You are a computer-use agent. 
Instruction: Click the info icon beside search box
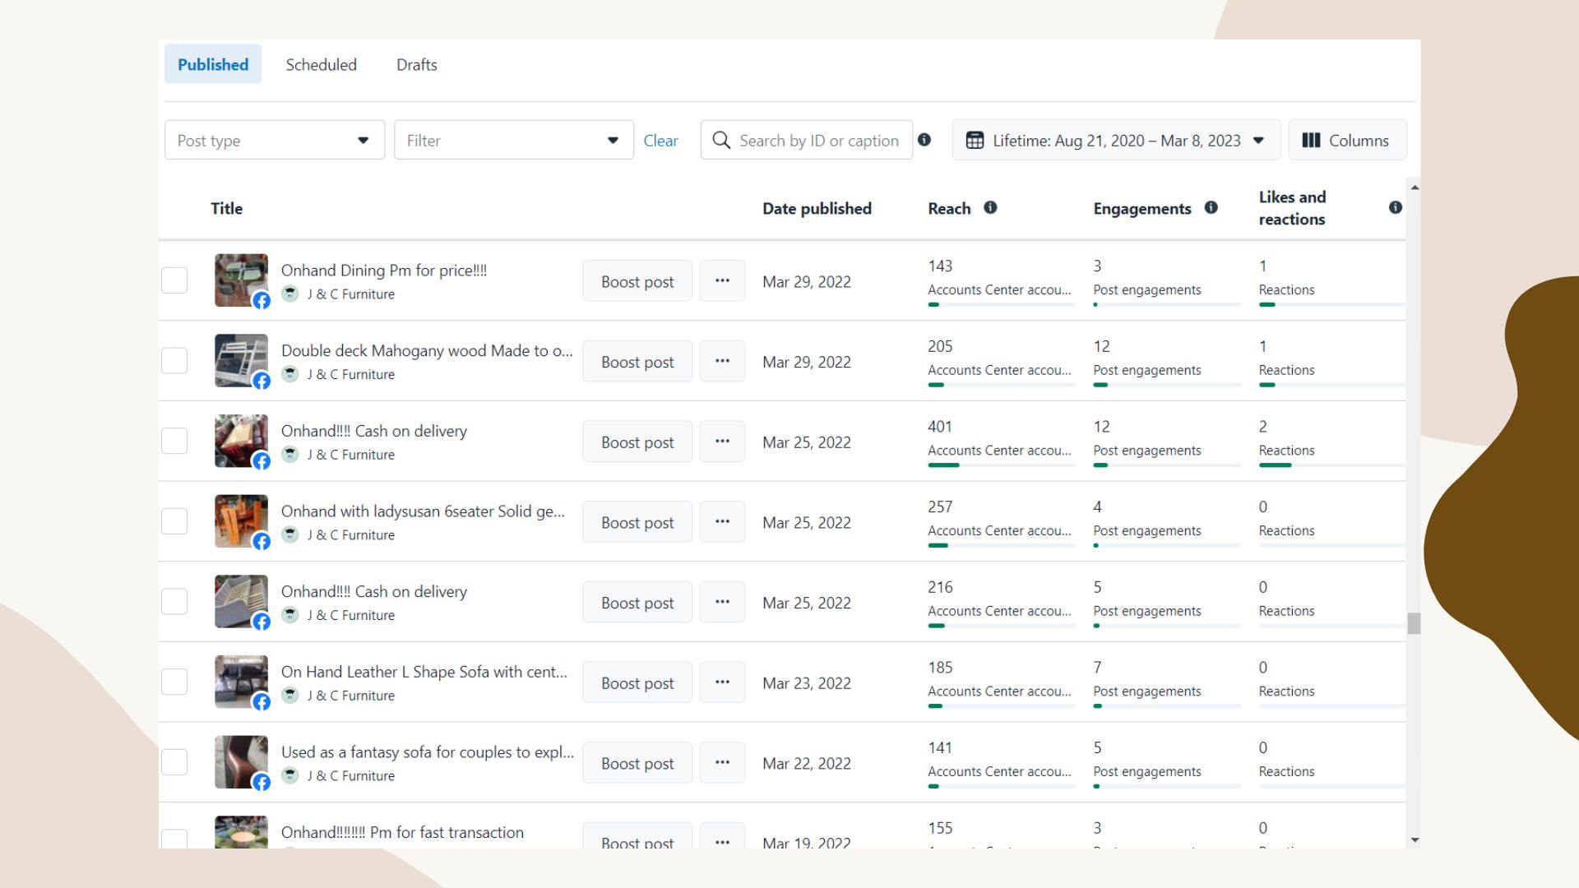point(924,140)
